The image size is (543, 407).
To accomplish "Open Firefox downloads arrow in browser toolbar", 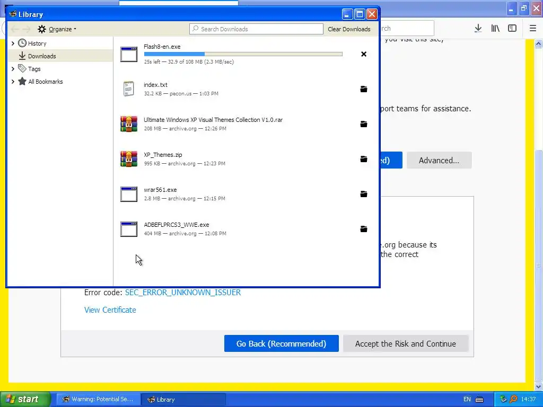I will [x=478, y=29].
